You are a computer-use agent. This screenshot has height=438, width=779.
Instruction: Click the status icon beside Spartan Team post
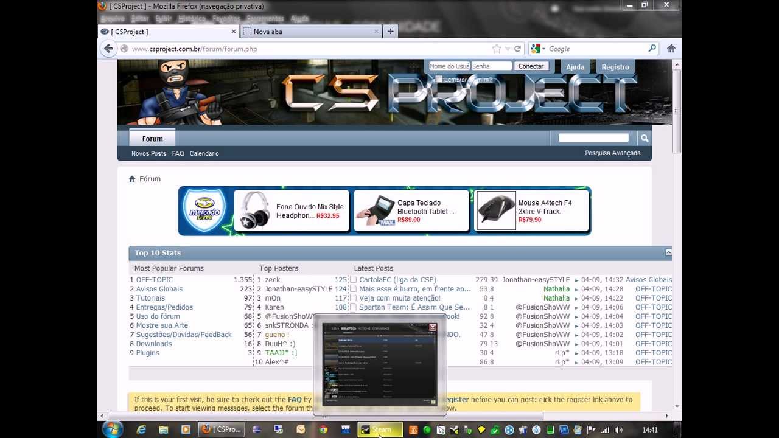pyautogui.click(x=353, y=307)
